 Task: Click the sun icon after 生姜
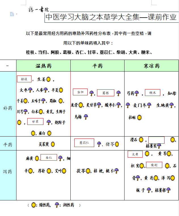click(48, 79)
